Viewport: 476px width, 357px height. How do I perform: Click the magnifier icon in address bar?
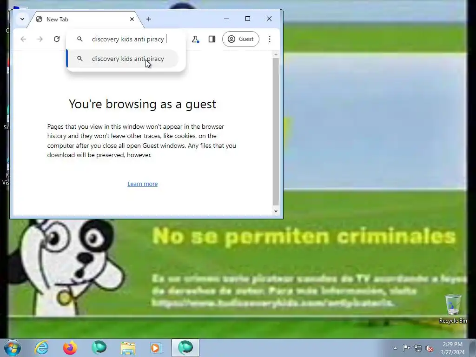pyautogui.click(x=80, y=39)
